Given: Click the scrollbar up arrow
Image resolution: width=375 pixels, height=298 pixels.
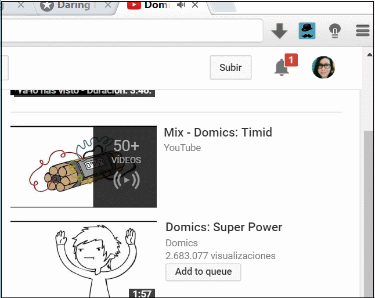Looking at the screenshot, I should pos(369,55).
